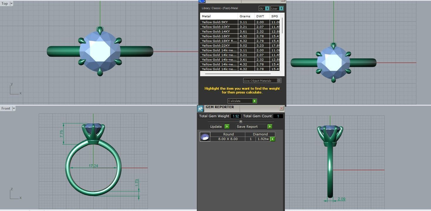
Task: Close the Gem Reporter panel
Action: tap(282, 108)
